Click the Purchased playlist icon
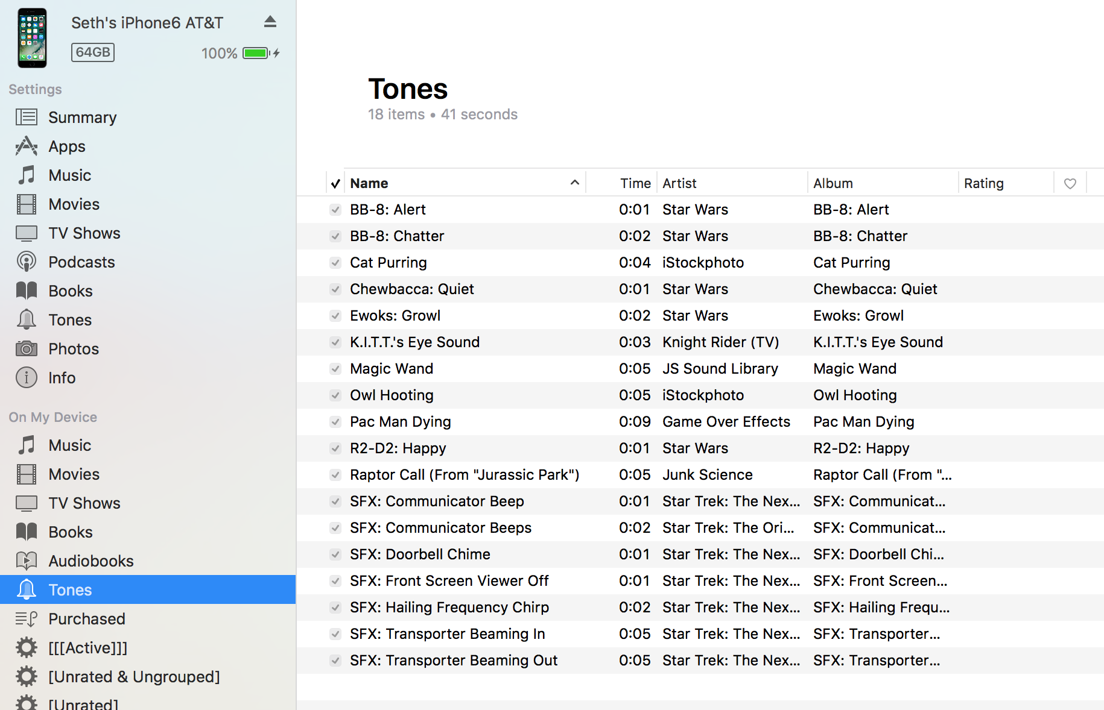Image resolution: width=1104 pixels, height=710 pixels. [x=27, y=618]
